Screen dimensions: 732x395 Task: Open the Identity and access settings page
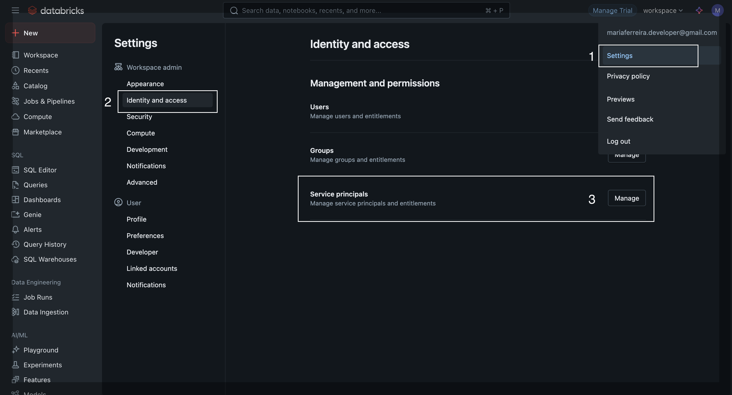coord(167,100)
